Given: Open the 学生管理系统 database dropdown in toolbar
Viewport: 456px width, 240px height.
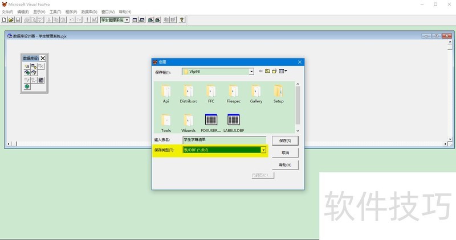Looking at the screenshot, I should [127, 20].
